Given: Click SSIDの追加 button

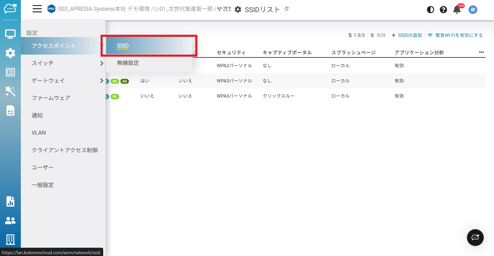Looking at the screenshot, I should click(x=407, y=35).
